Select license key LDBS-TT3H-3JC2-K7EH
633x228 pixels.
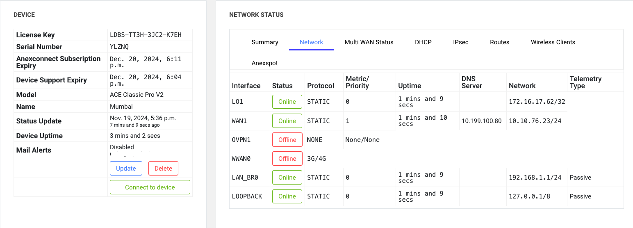point(146,35)
